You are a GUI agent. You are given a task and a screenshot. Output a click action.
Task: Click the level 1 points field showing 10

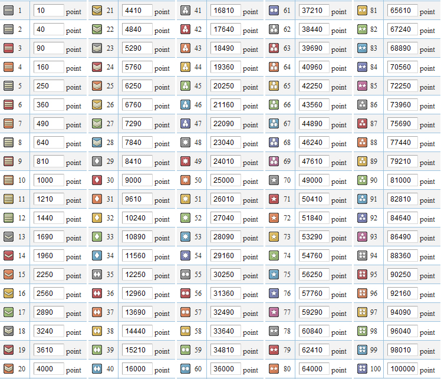[x=48, y=11]
